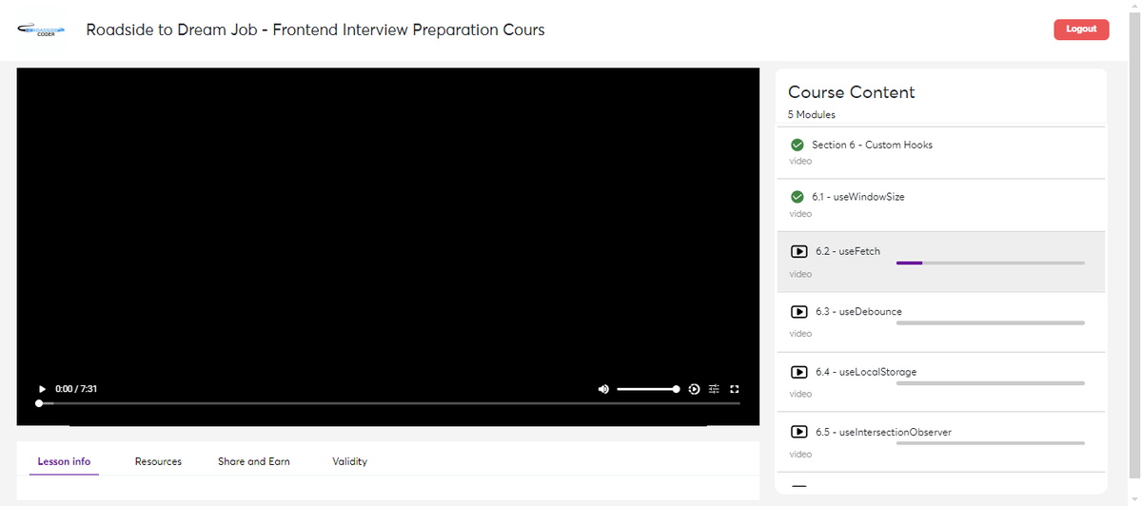The width and height of the screenshot is (1142, 506).
Task: Open lesson 6.1 - useWindowSize
Action: 940,204
